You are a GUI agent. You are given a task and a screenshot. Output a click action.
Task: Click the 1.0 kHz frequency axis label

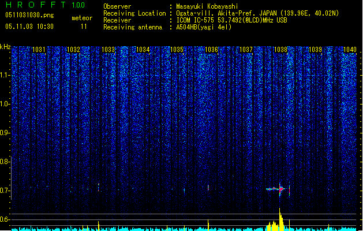(x=5, y=104)
